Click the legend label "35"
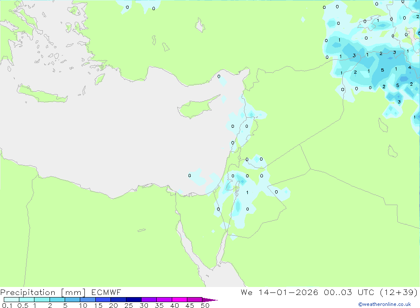Image resolution: width=420 pixels, height=308 pixels. [159, 305]
